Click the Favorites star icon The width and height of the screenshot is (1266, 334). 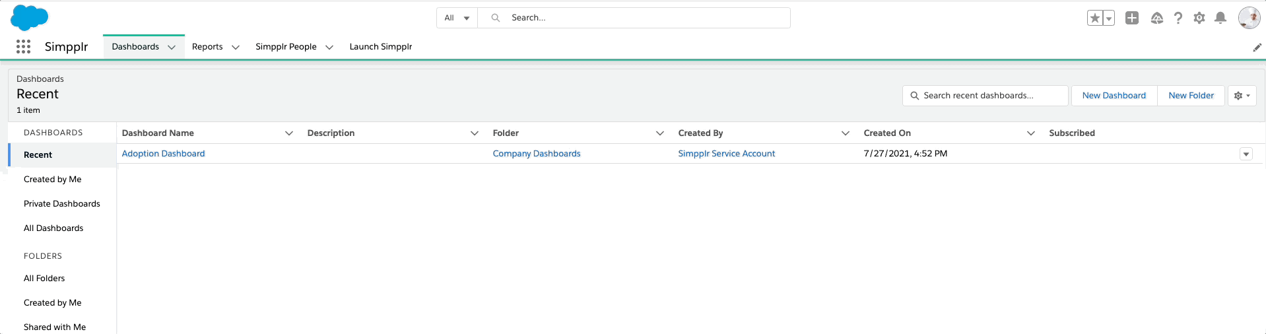[x=1095, y=18]
